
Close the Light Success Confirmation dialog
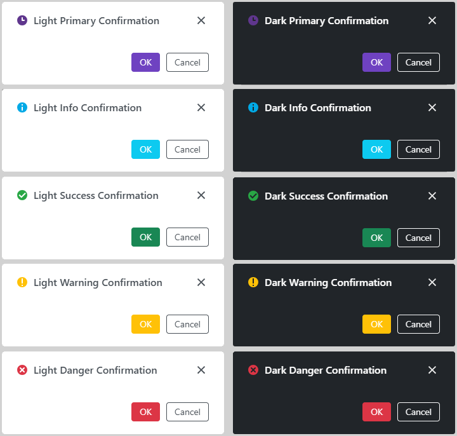tap(201, 195)
